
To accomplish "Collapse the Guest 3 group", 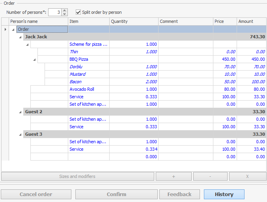I will click(x=21, y=134).
